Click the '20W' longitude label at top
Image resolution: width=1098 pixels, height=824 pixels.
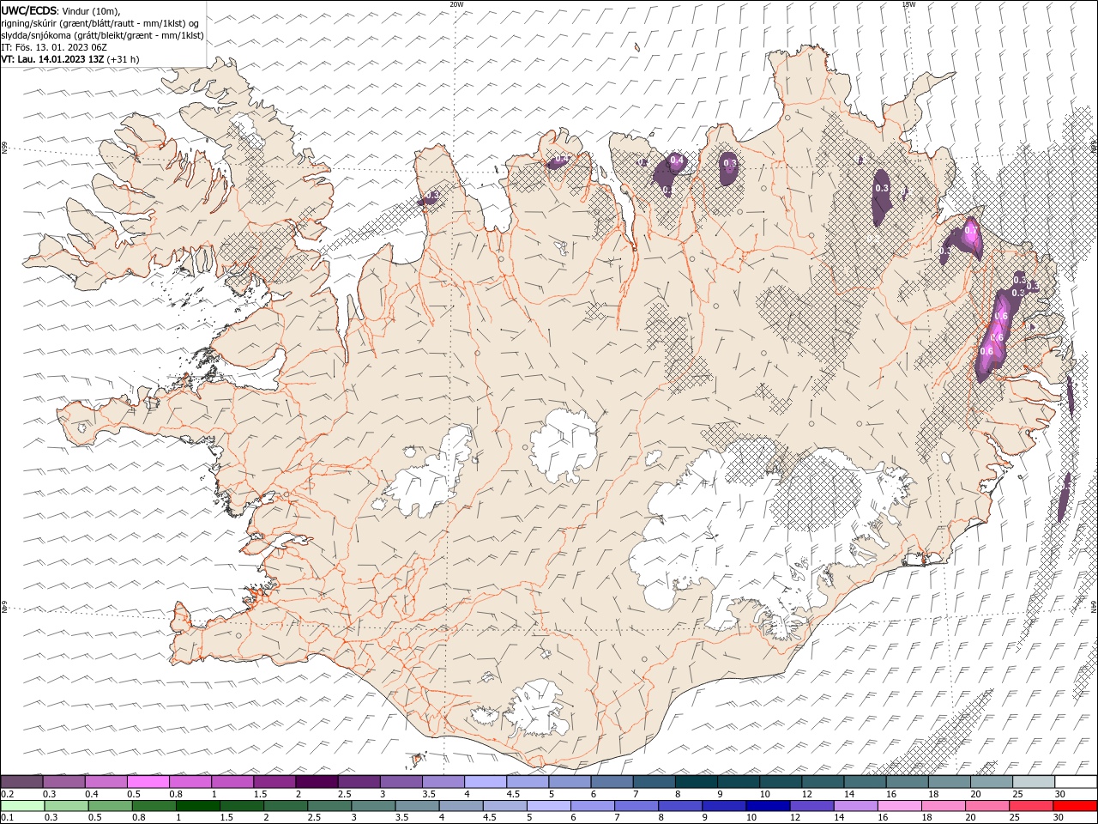(x=457, y=4)
